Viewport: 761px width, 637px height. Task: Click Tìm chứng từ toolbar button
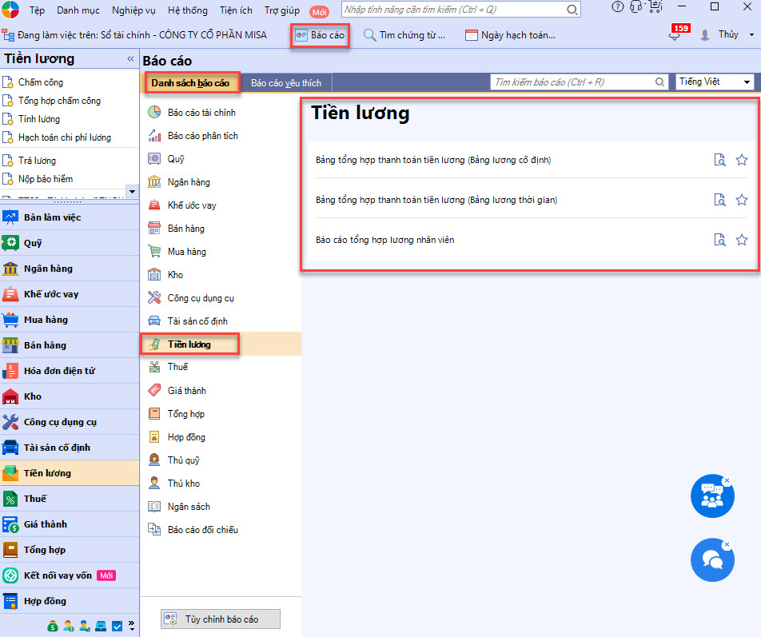(x=404, y=35)
